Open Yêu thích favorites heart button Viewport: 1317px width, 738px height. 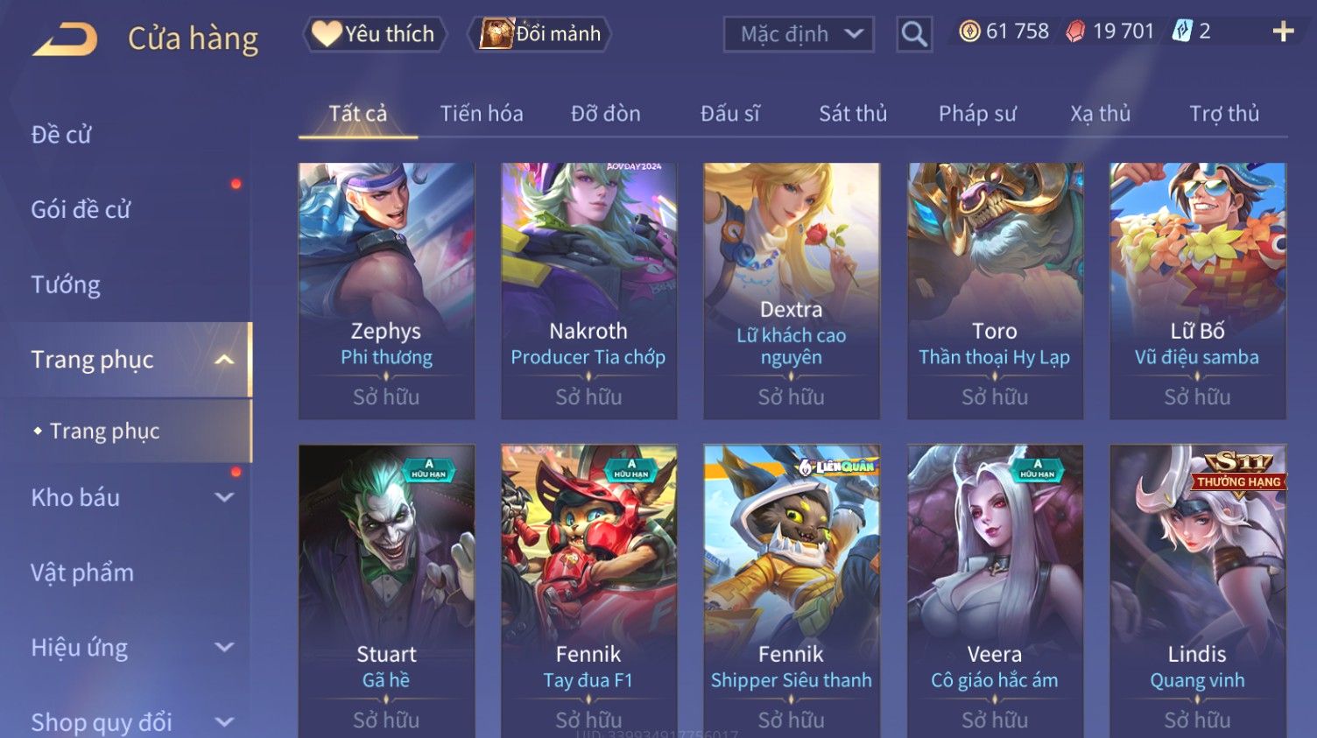click(x=375, y=34)
